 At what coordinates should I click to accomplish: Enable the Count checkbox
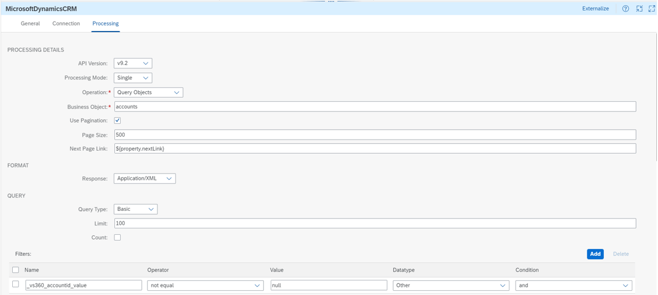(x=117, y=237)
